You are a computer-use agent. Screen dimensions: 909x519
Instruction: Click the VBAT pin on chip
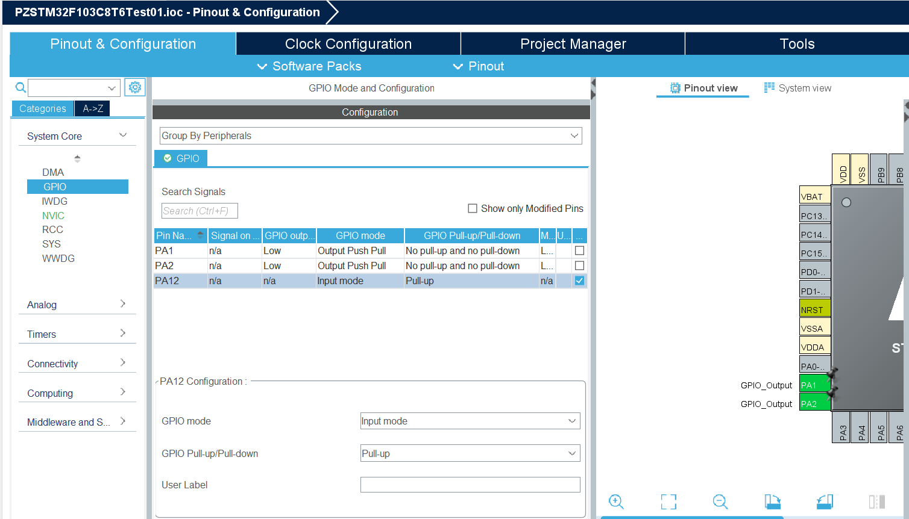(x=815, y=196)
